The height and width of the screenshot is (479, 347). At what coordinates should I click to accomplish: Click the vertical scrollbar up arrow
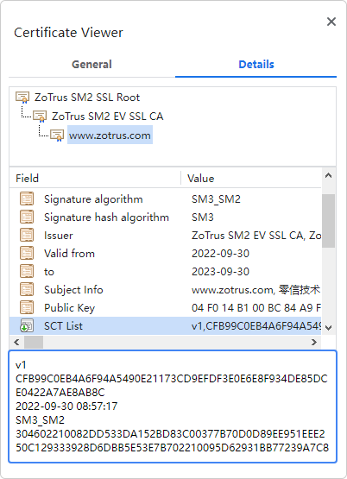(328, 175)
